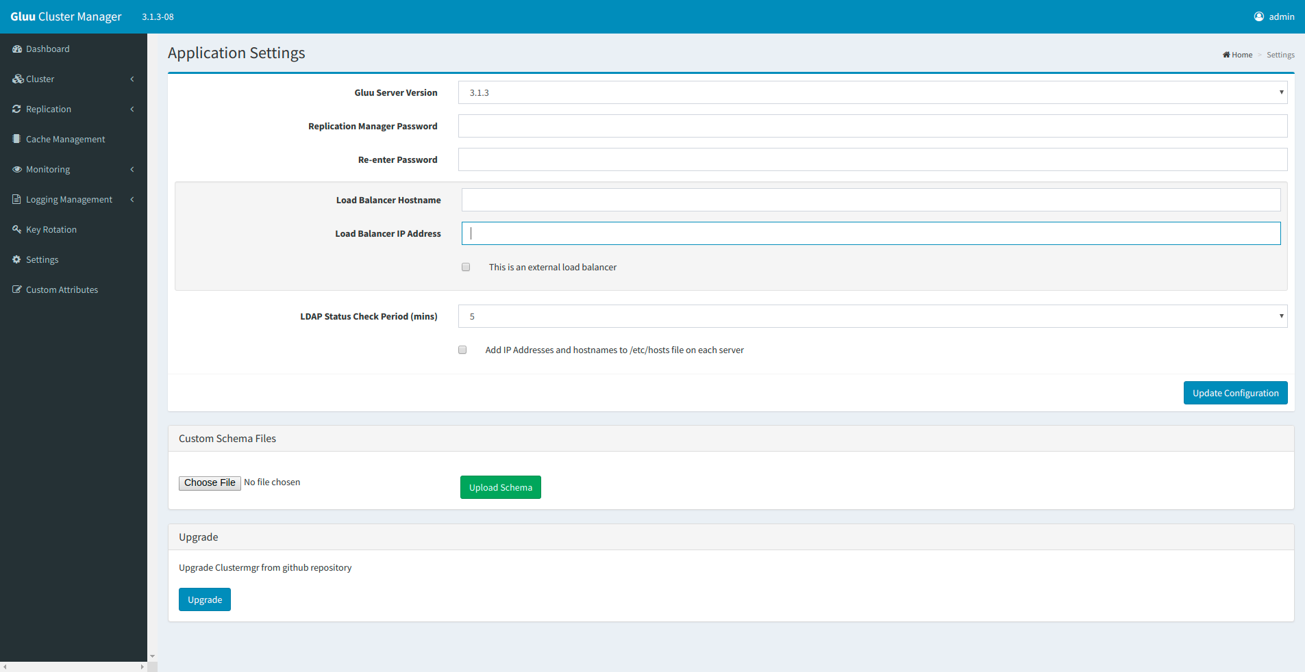Go to Key Rotation page

tap(73, 230)
